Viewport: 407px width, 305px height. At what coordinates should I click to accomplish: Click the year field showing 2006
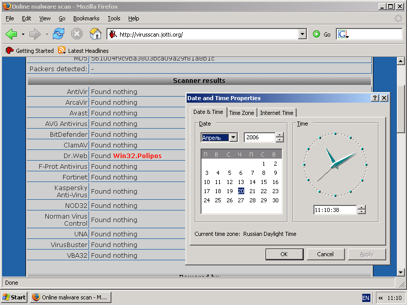[259, 137]
